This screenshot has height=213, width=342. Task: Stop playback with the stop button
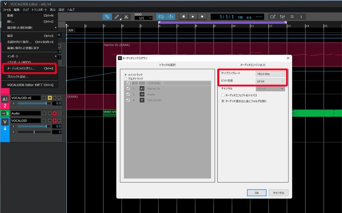184,17
